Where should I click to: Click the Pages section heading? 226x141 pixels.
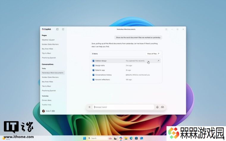(44, 35)
